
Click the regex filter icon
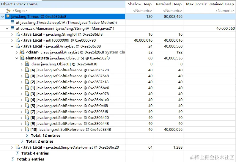tap(8, 11)
